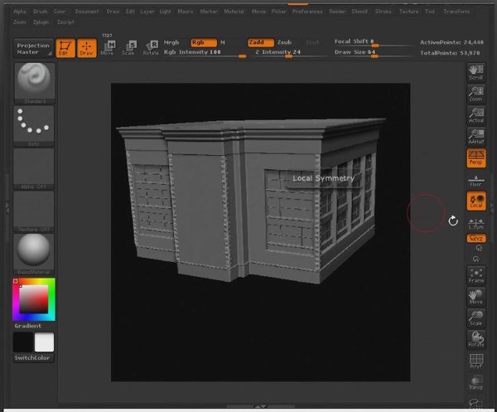Click the SwitchColor button

tap(34, 358)
